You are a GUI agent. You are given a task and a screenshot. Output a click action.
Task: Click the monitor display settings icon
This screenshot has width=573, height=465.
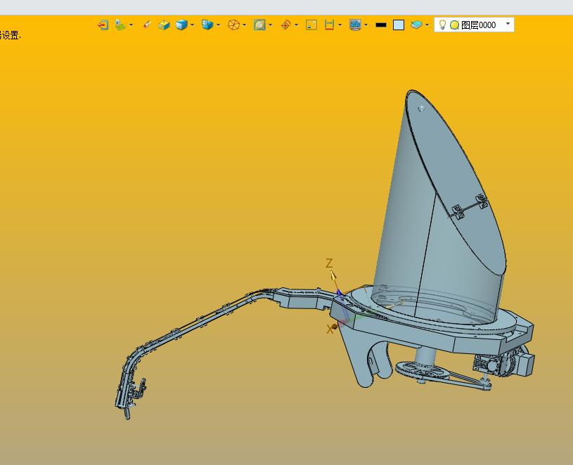click(x=355, y=25)
